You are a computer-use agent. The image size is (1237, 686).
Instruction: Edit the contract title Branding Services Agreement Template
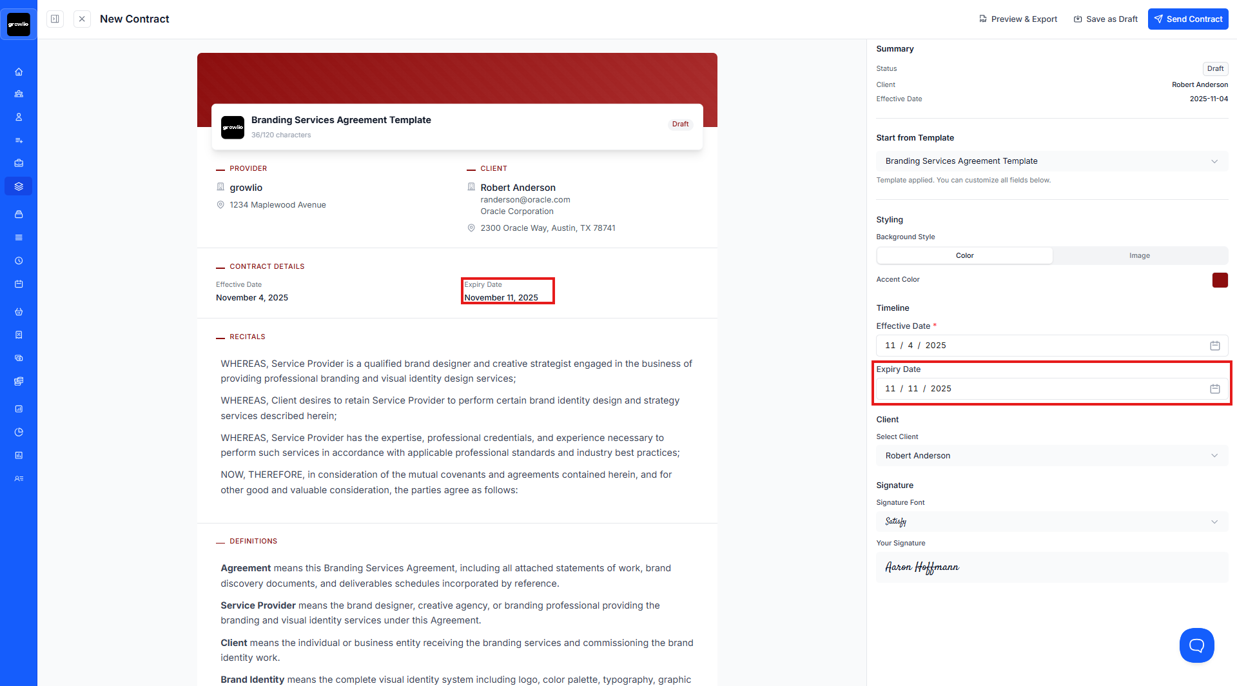[x=341, y=120]
